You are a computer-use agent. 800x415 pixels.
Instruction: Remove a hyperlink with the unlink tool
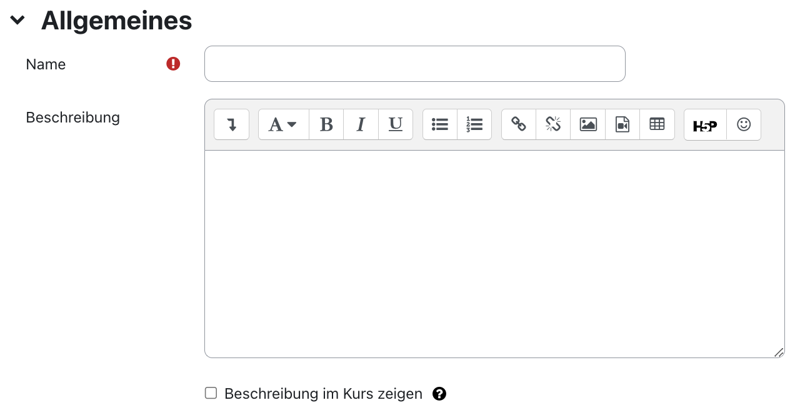[552, 124]
